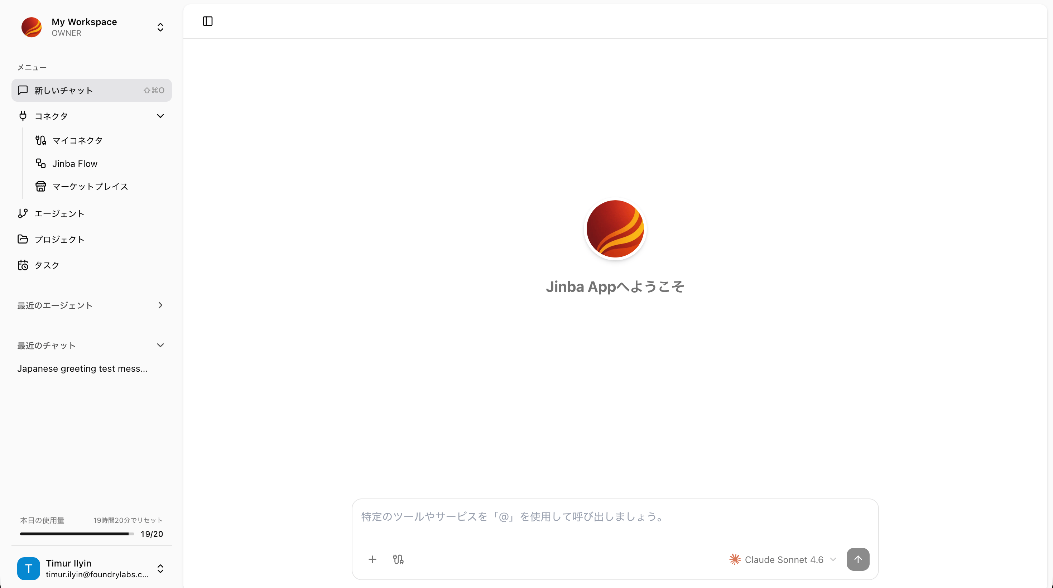Collapse 最近のチャット chevron

[160, 345]
